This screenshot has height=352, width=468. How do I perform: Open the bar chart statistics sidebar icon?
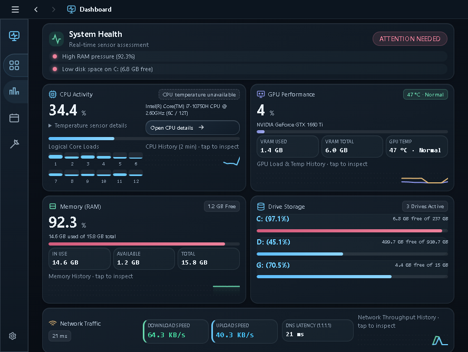click(x=14, y=91)
